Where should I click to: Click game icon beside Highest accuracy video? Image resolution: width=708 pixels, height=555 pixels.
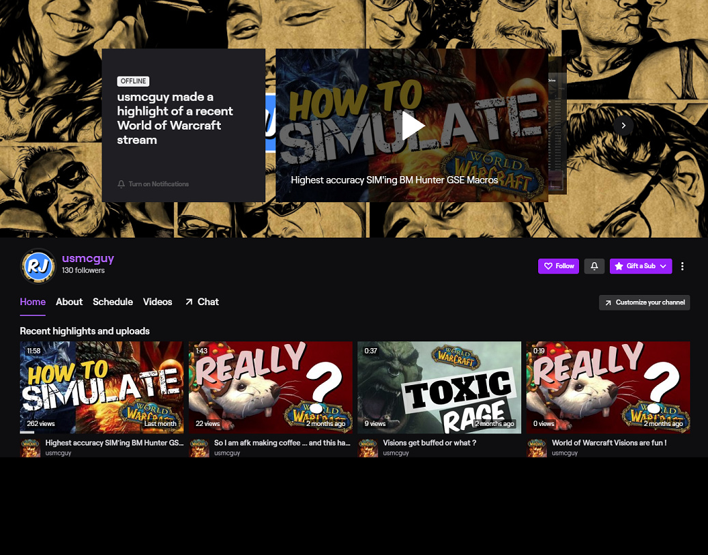coord(30,448)
